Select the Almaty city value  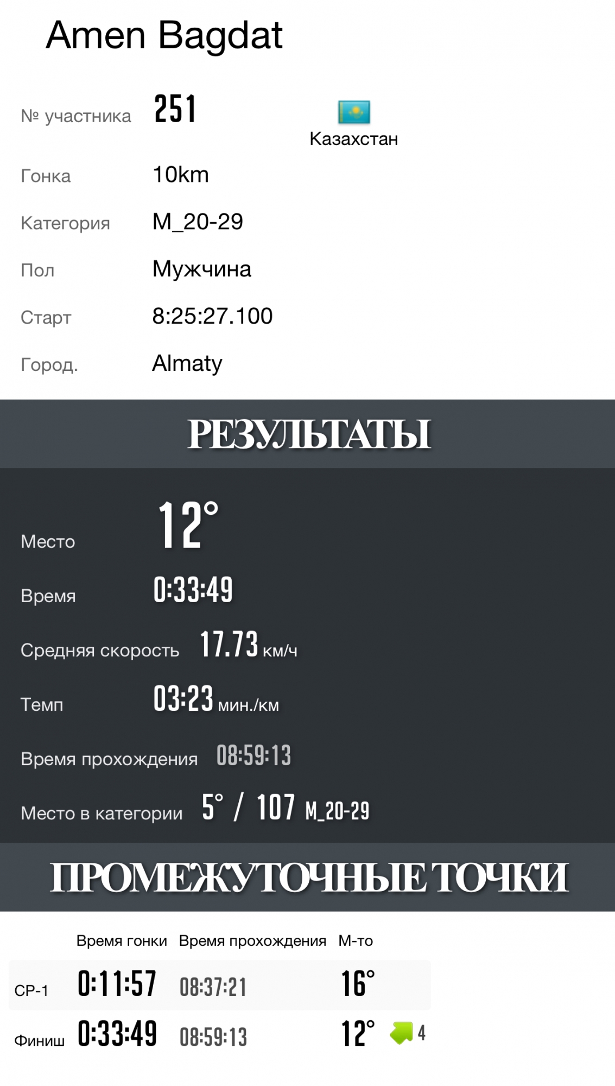[187, 363]
